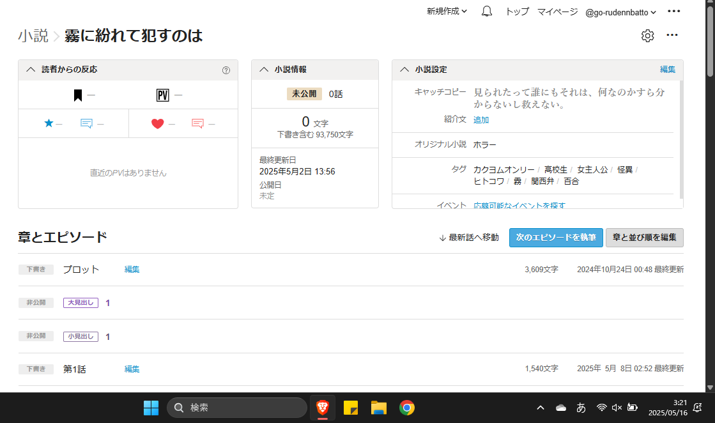Expand the @go-rudennbatto account dropdown
Screen dimensions: 715x423
pyautogui.click(x=621, y=12)
